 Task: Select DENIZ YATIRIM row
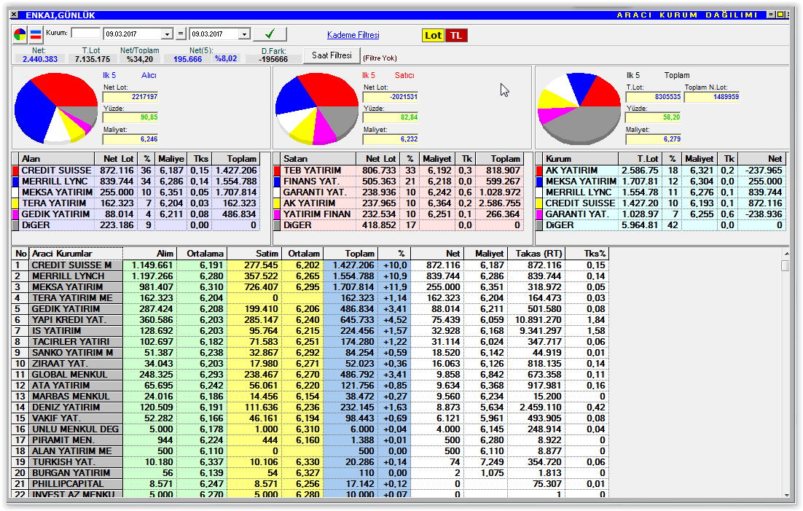[310, 407]
